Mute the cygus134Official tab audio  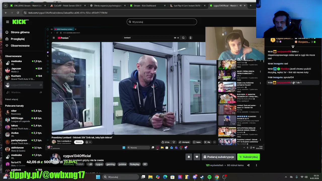[x=240, y=6]
